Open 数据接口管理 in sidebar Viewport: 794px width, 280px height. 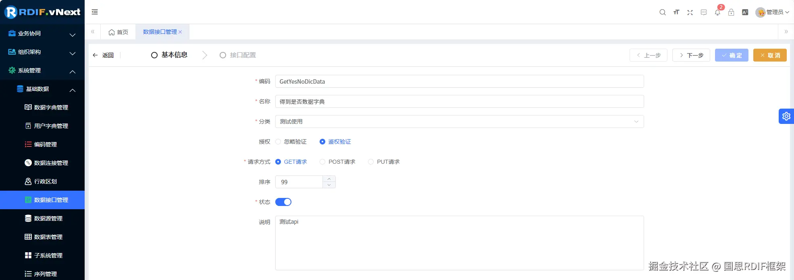(42, 200)
